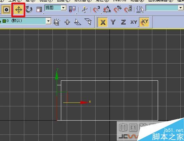Toggle the Spinner Snap magnet
The image size is (184, 141).
(x=128, y=9)
